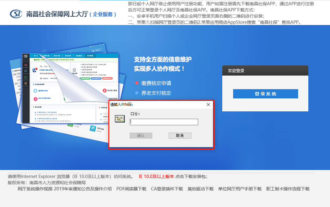Open the red IE 10.0及以上版本 download link
Viewport: 330px width, 207px height.
point(156,176)
